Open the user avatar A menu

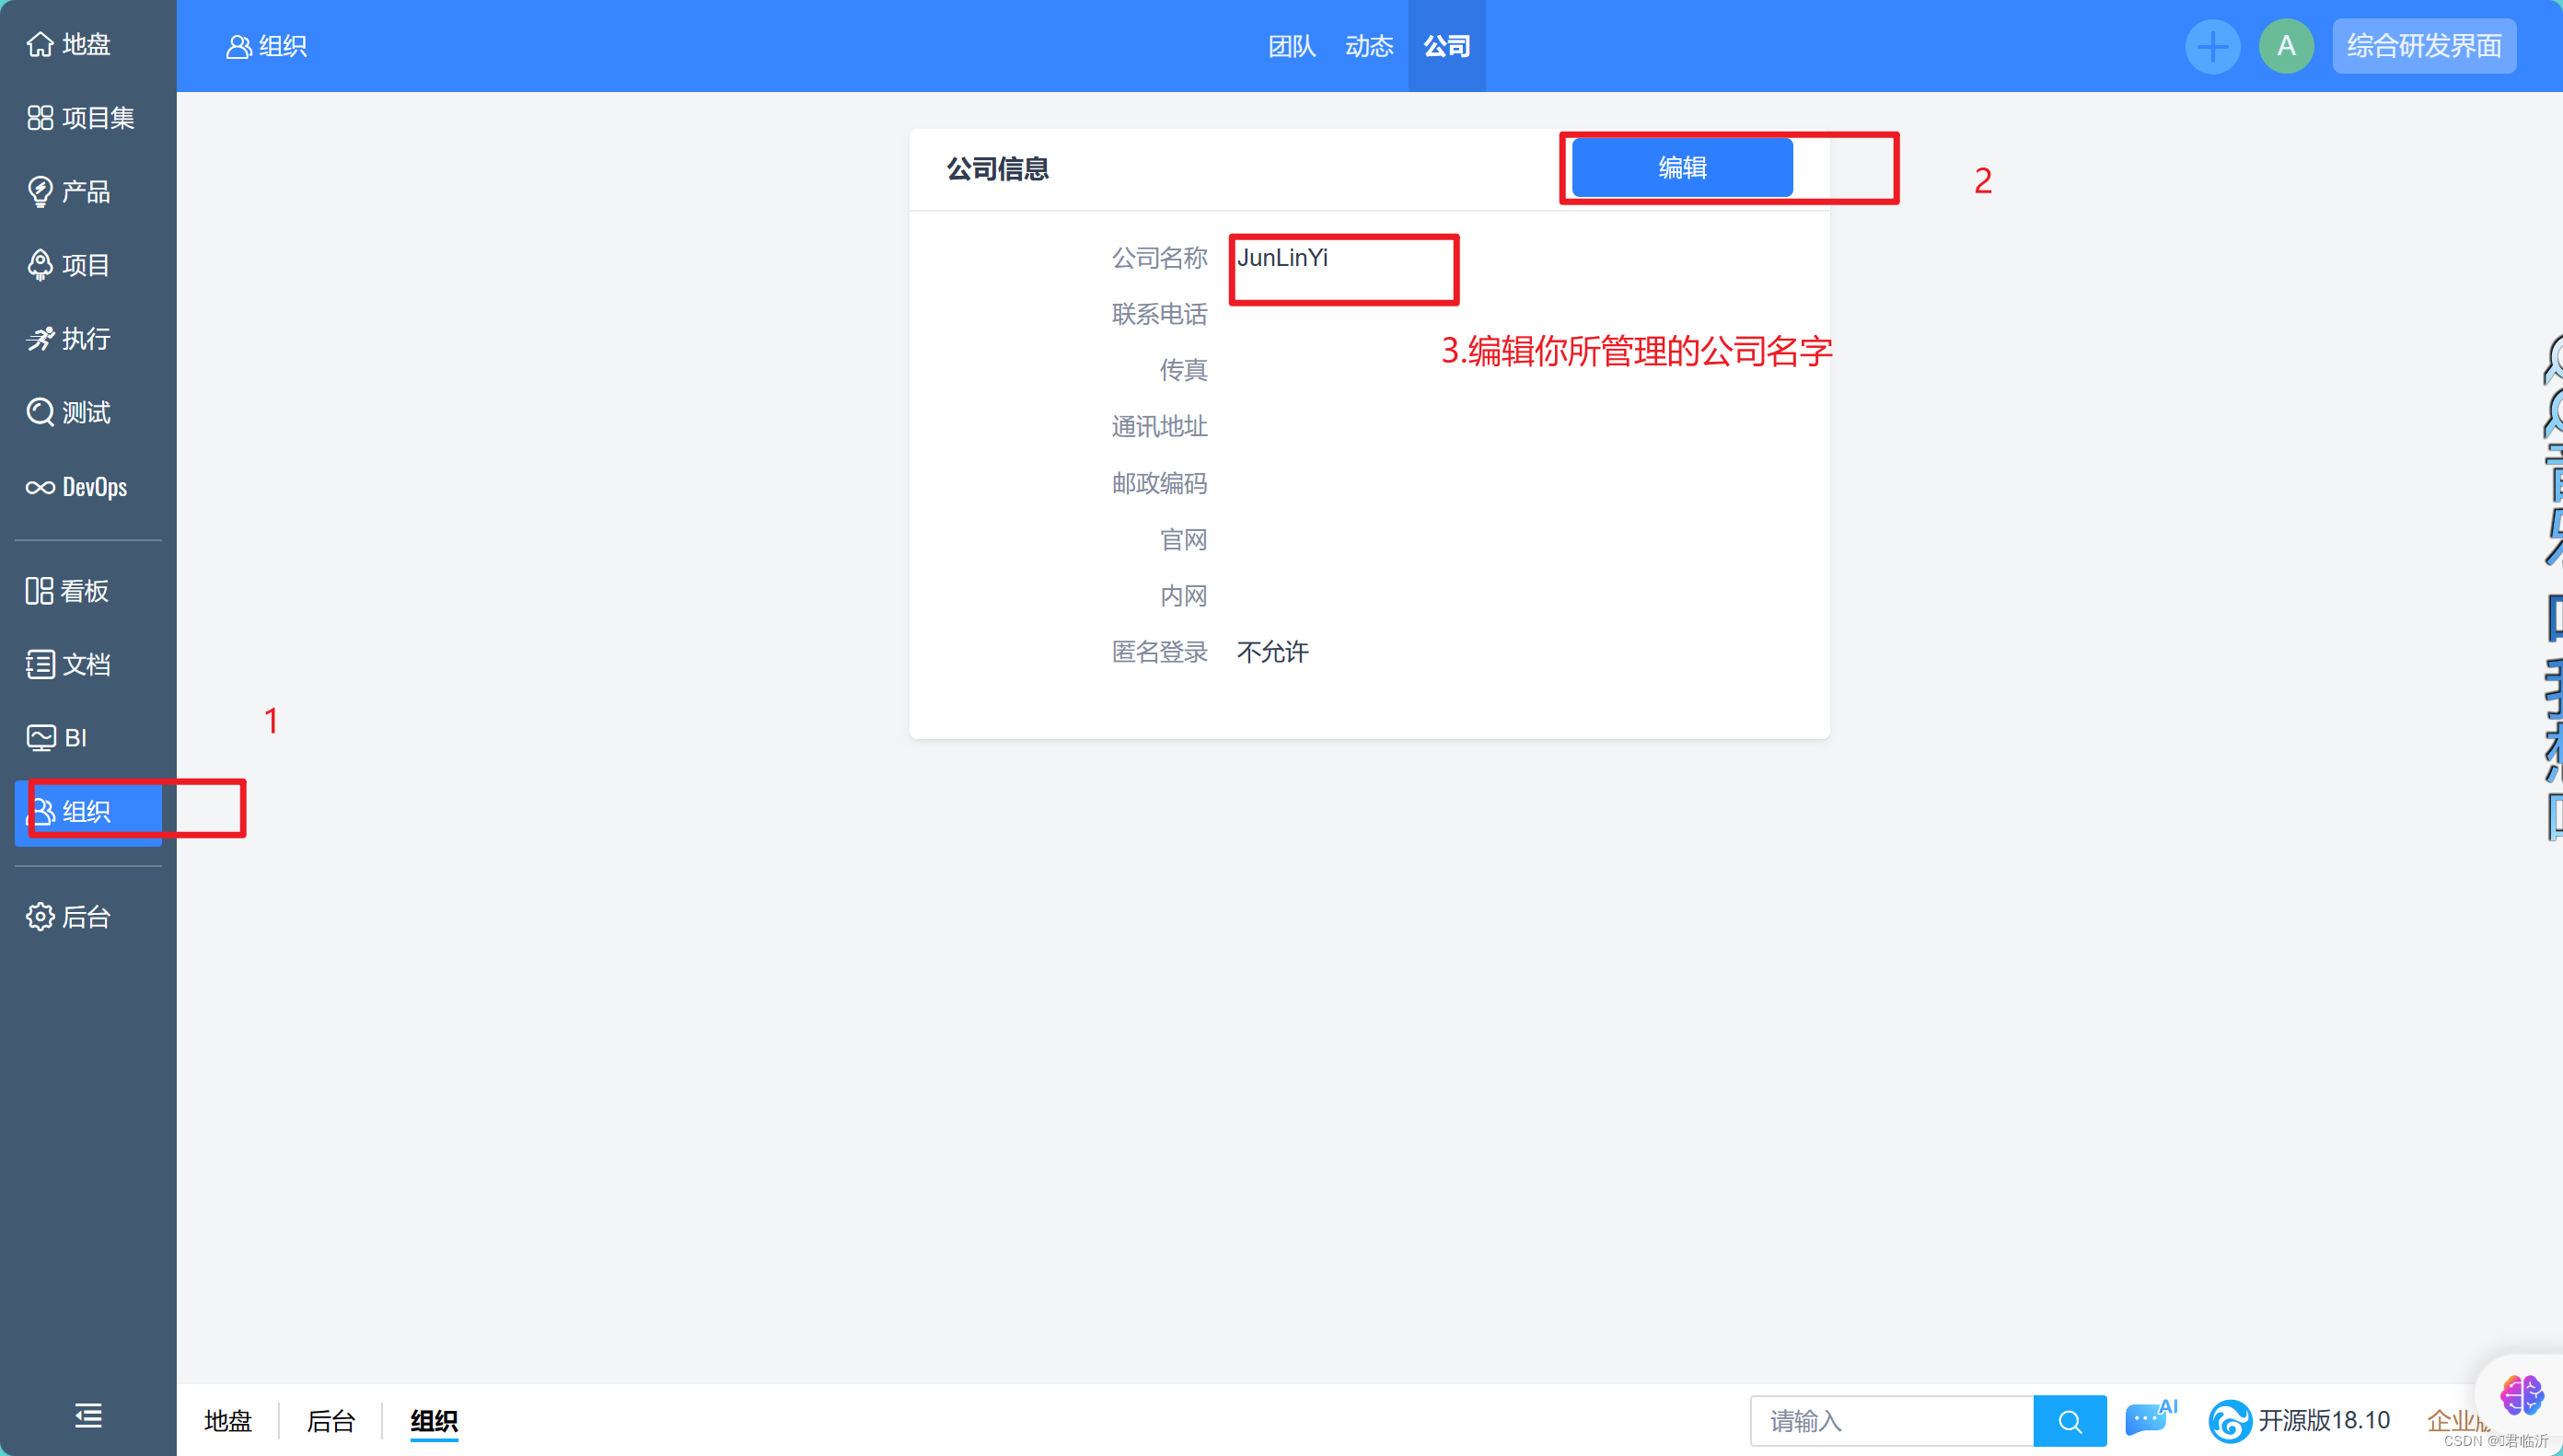[x=2286, y=46]
